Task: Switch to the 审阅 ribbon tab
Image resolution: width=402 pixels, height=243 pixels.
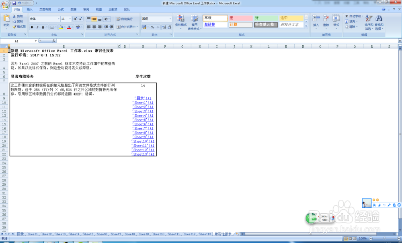Action: [x=86, y=10]
